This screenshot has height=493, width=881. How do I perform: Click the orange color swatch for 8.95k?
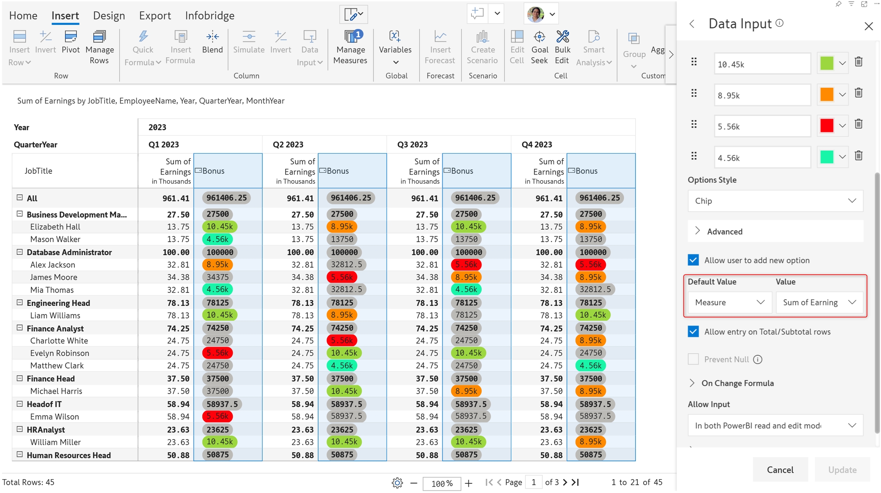click(827, 94)
